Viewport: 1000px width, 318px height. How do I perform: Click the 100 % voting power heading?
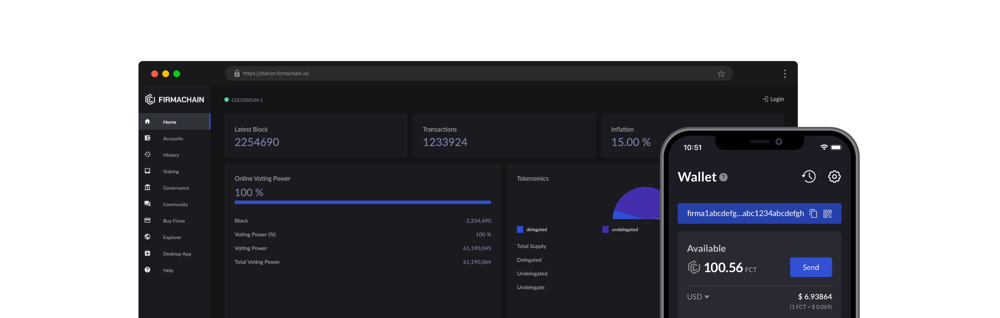tap(249, 192)
